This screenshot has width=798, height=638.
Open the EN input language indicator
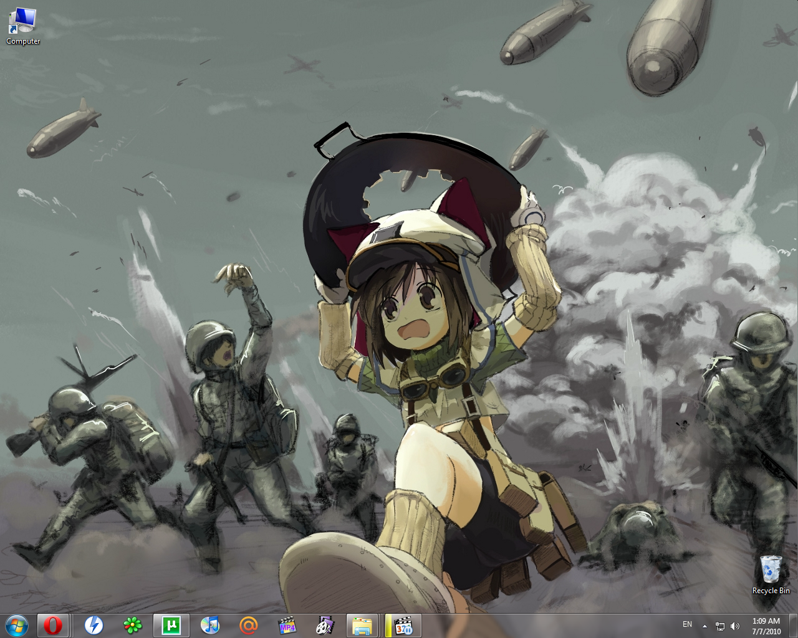[687, 624]
